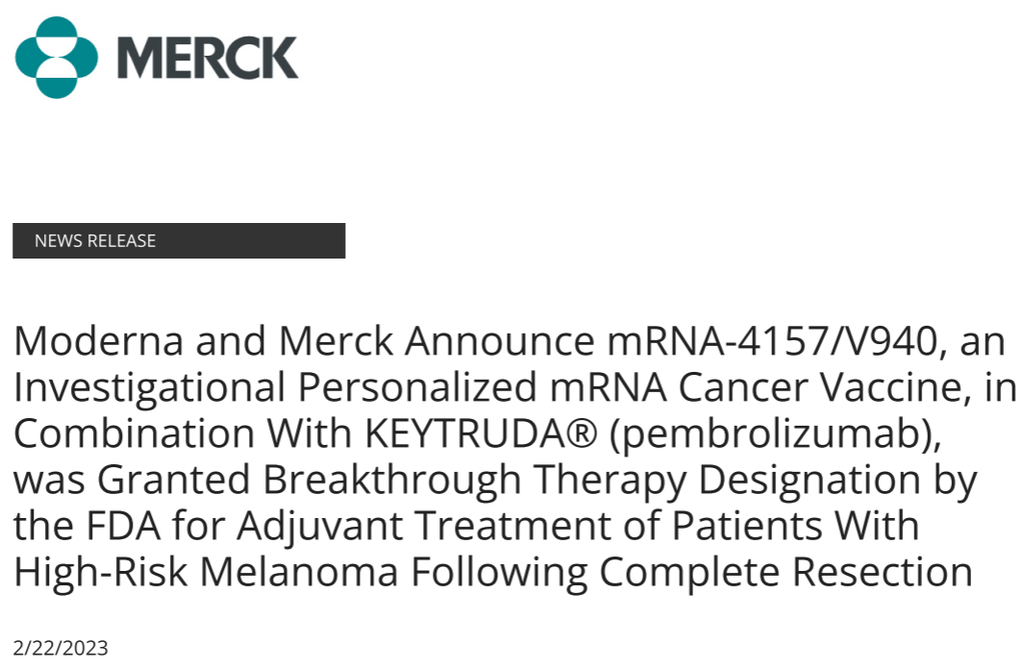Click the teal Merck logo symbol
The height and width of the screenshot is (668, 1022).
pos(57,57)
